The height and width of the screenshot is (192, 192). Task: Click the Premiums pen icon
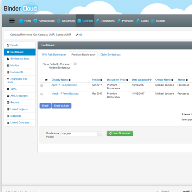119,21
